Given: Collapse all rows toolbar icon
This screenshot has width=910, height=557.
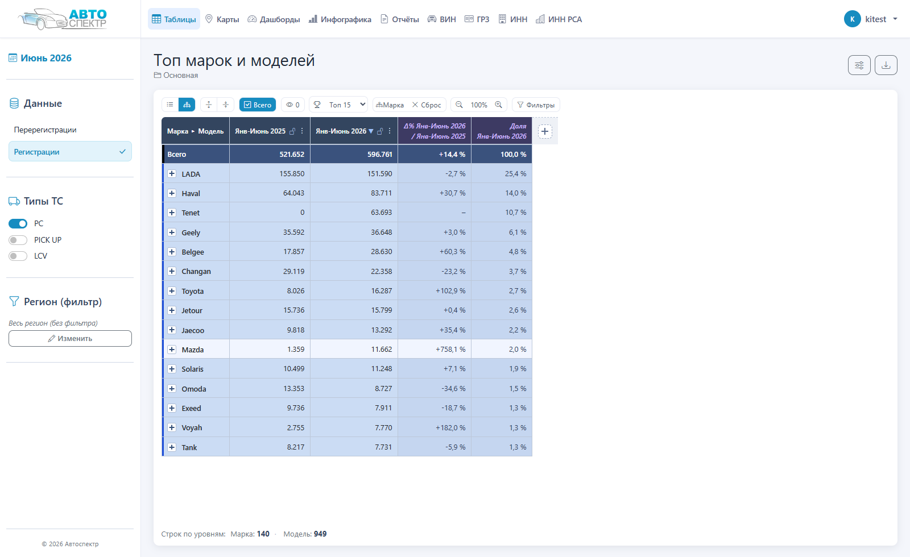Looking at the screenshot, I should point(225,105).
